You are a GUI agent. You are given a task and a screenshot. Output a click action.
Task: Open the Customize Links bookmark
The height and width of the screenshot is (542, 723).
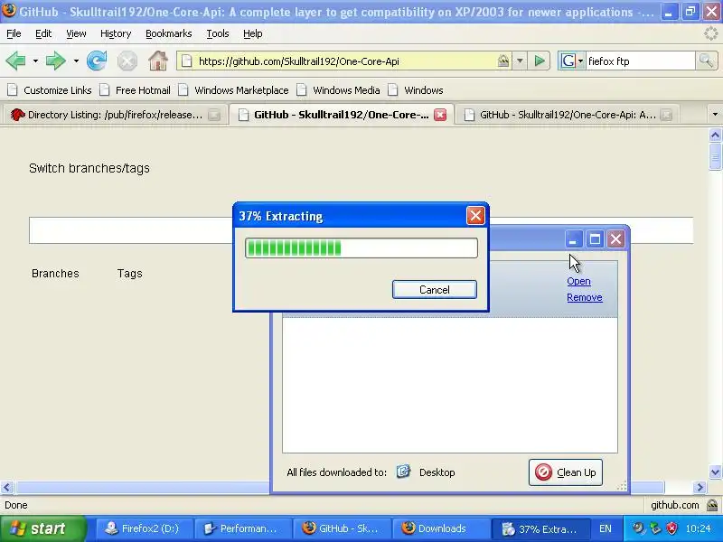[x=50, y=90]
